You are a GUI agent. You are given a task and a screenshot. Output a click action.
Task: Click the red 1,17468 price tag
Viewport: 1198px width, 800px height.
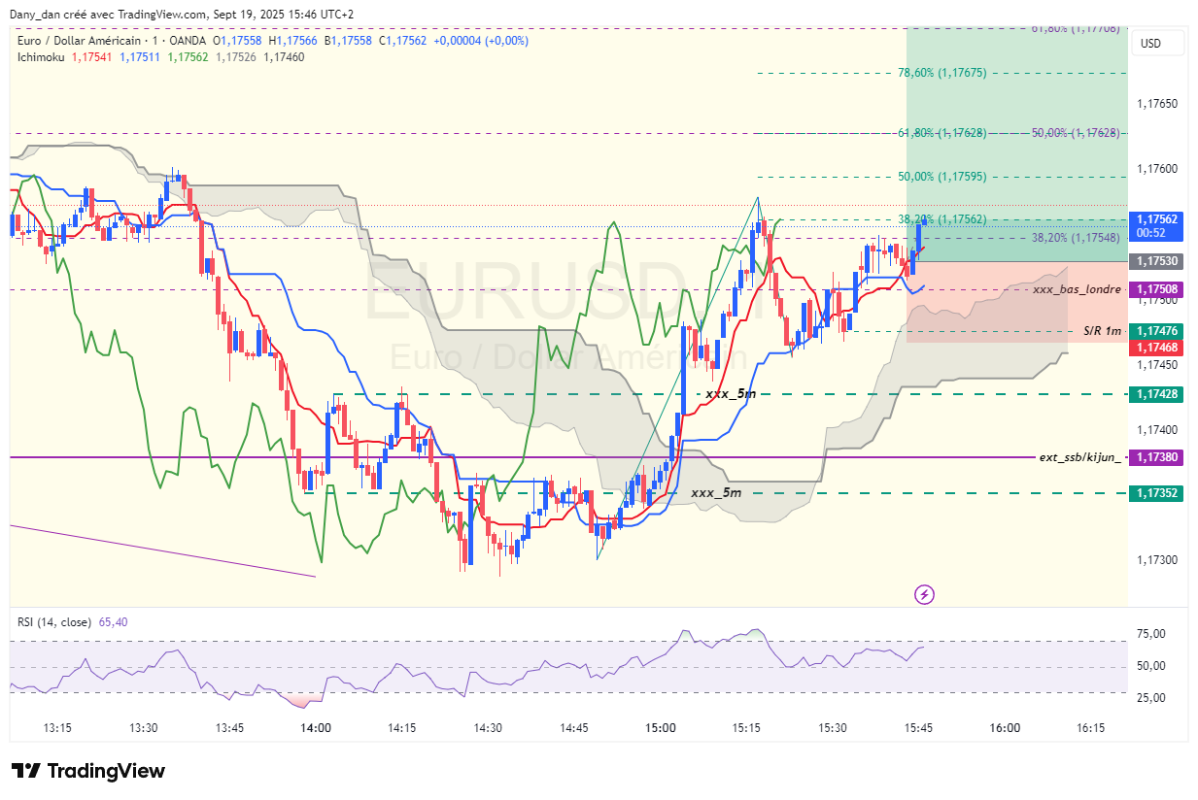pyautogui.click(x=1158, y=347)
